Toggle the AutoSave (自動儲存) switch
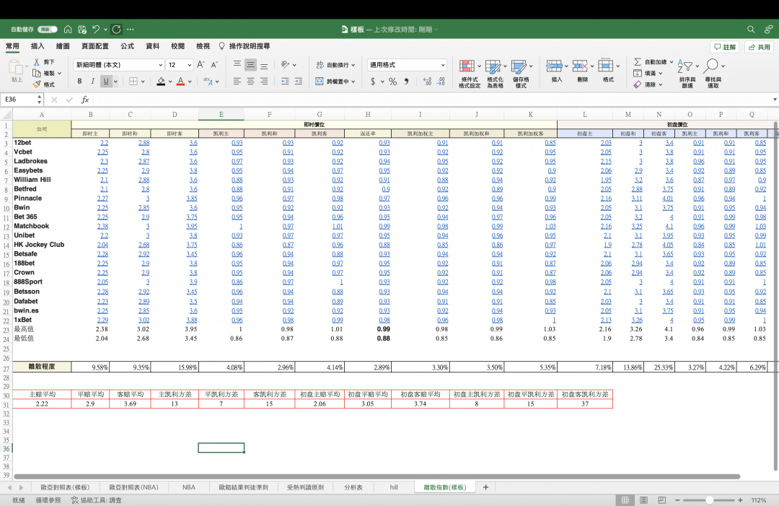Screen dimensions: 779x506 [48, 30]
